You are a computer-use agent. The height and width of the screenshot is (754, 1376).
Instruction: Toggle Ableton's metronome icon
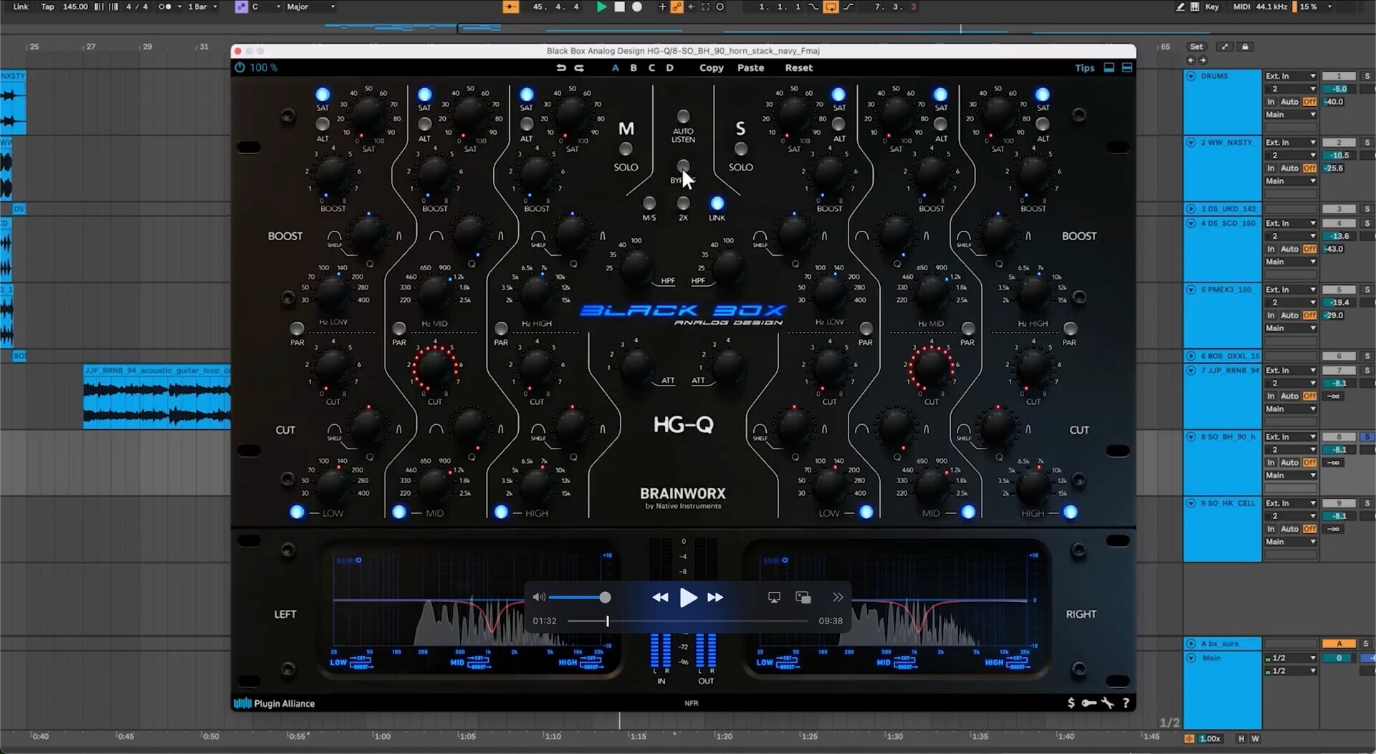point(166,6)
